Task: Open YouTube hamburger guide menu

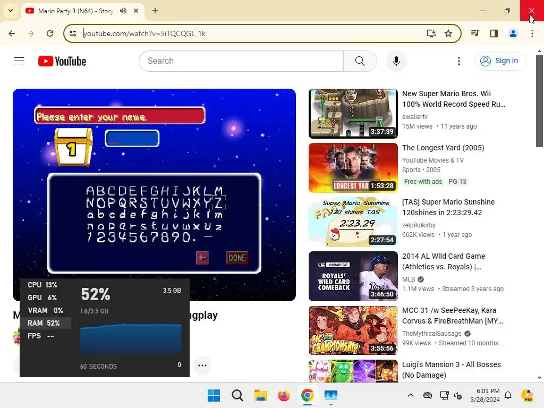Action: pos(19,61)
